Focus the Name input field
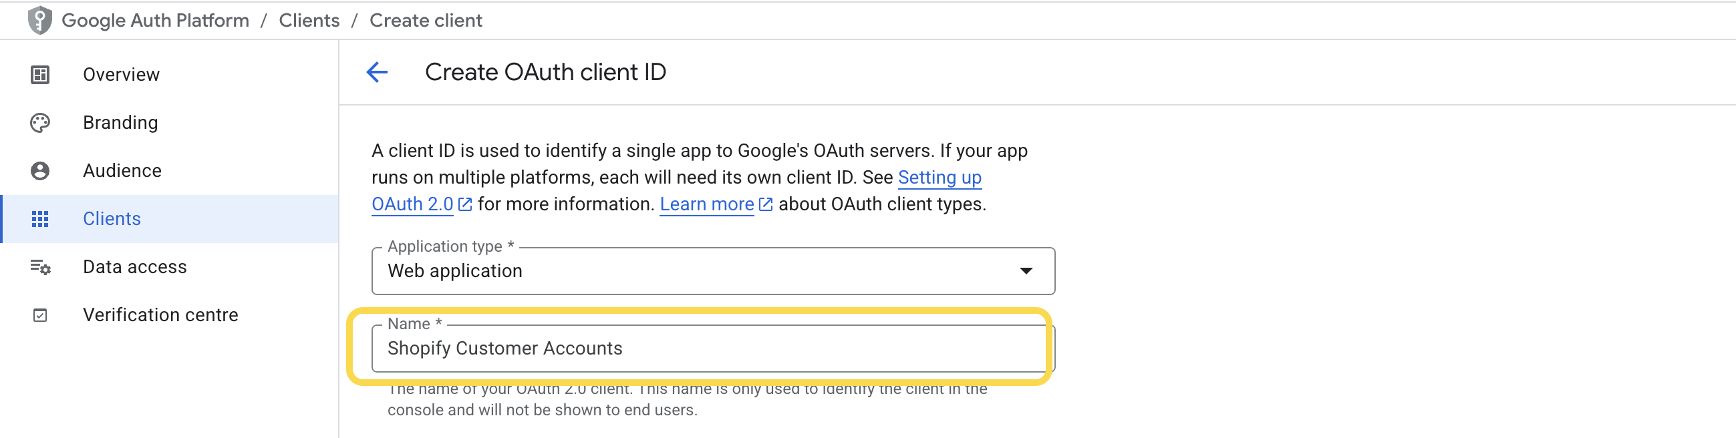The height and width of the screenshot is (438, 1736). click(x=713, y=349)
